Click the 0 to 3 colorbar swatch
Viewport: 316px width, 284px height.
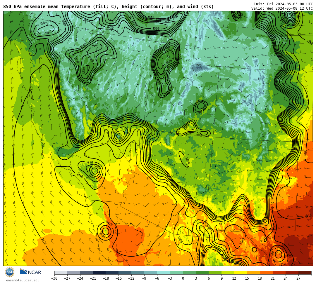189,273
